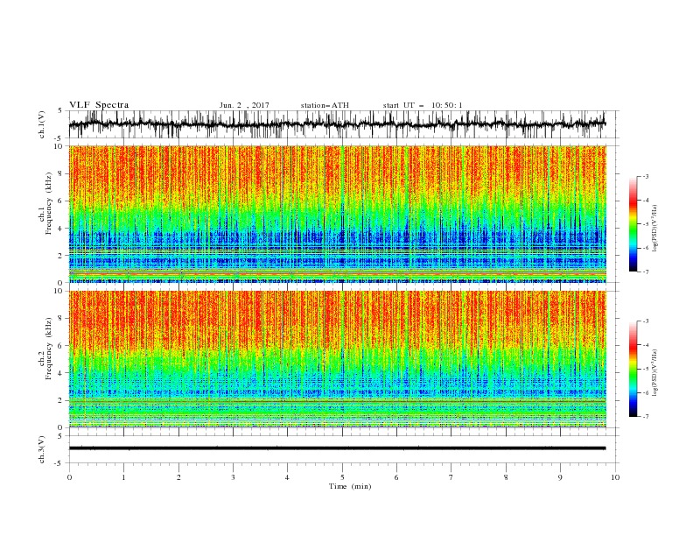The height and width of the screenshot is (536, 693).
Task: Click time axis tick label "8"
Action: (x=506, y=477)
